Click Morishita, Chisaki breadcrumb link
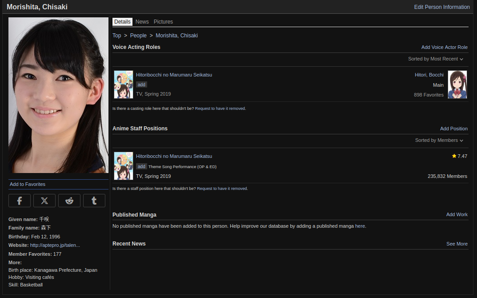Screen dimensions: 477x298 (x=177, y=35)
